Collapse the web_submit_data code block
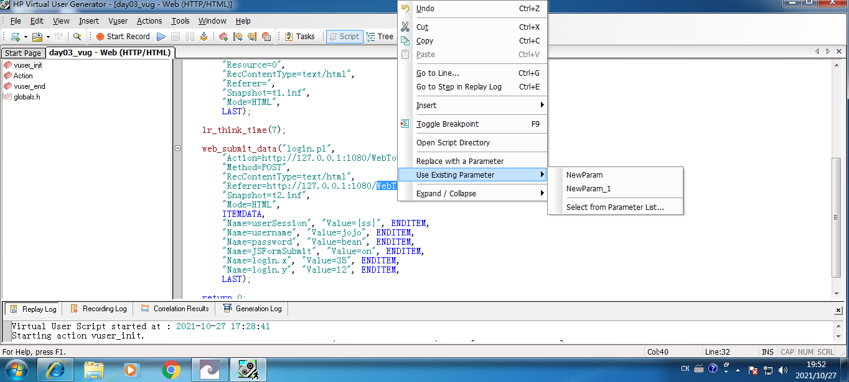The height and width of the screenshot is (382, 849). coord(177,148)
